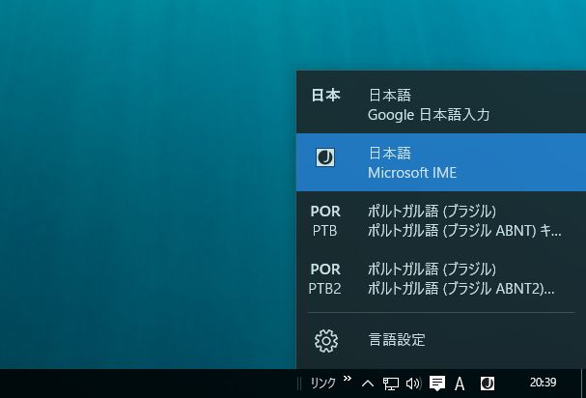This screenshot has height=398, width=586.
Task: Click the Show desktop strip at taskbar end
Action: click(x=583, y=384)
